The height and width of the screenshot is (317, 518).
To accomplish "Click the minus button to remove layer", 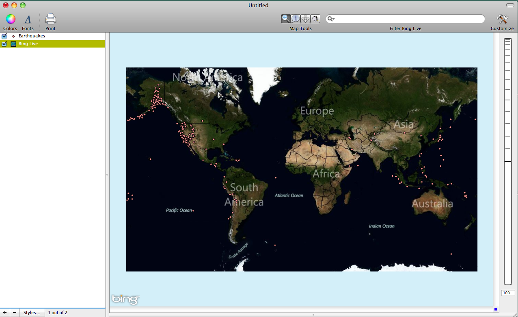I will [15, 313].
